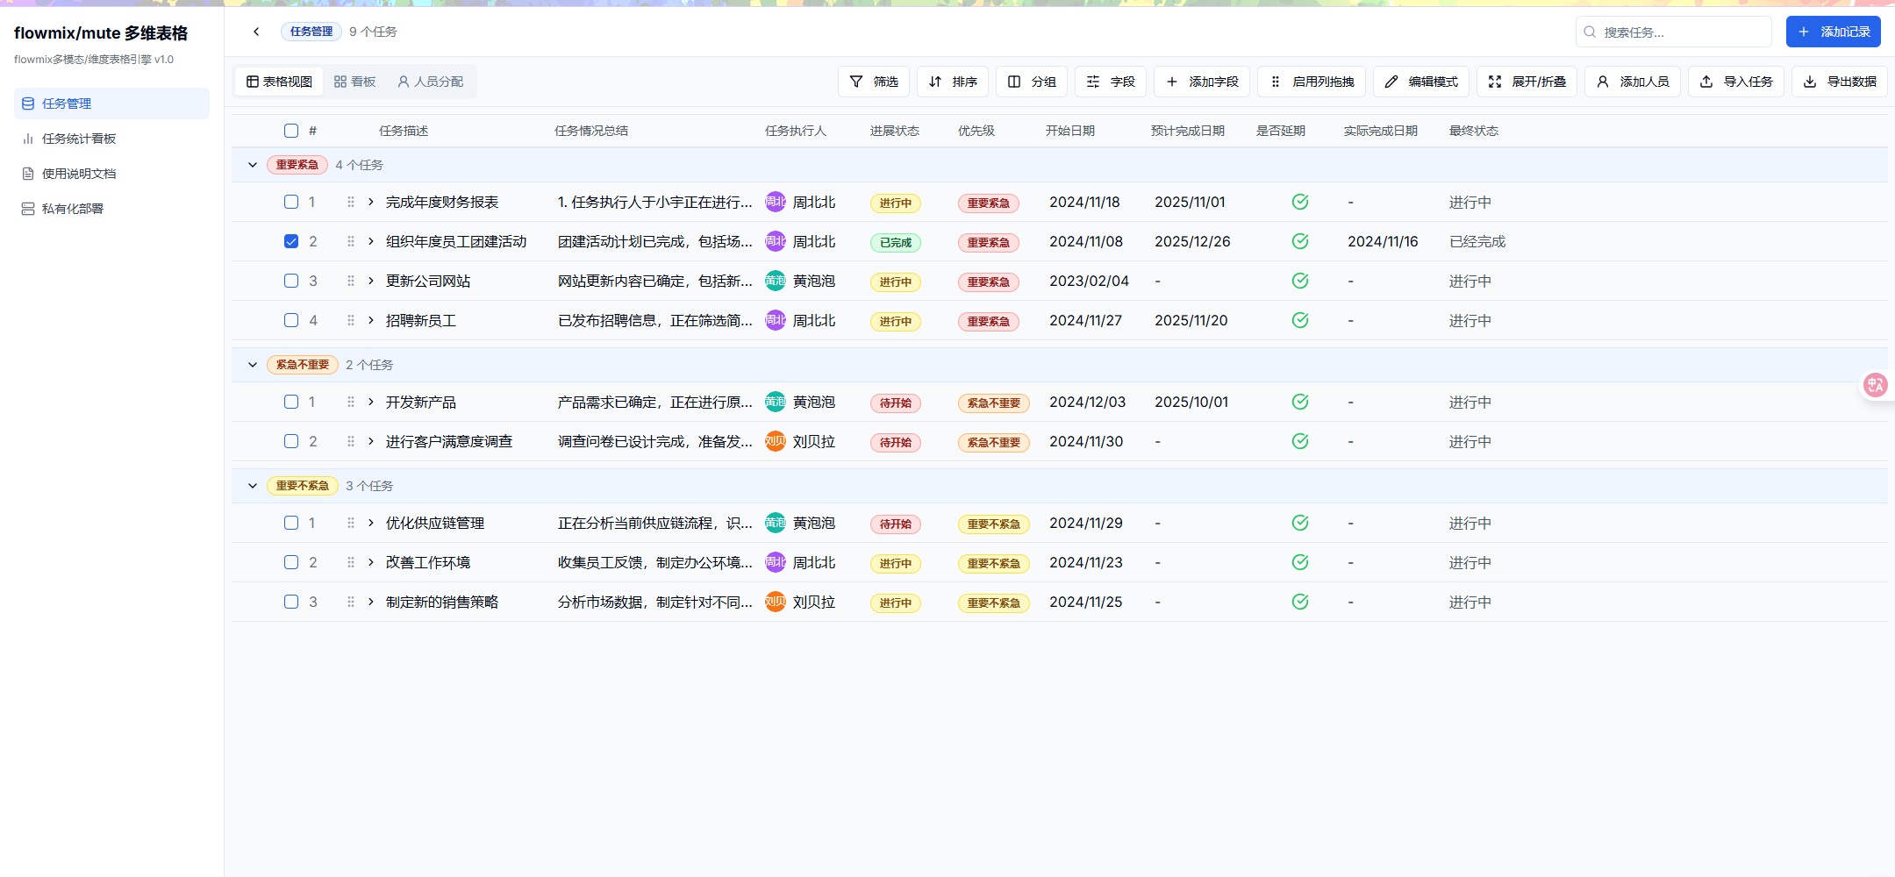The height and width of the screenshot is (877, 1895).
Task: Click delay check icon in 开发新产品 row
Action: (x=1300, y=402)
